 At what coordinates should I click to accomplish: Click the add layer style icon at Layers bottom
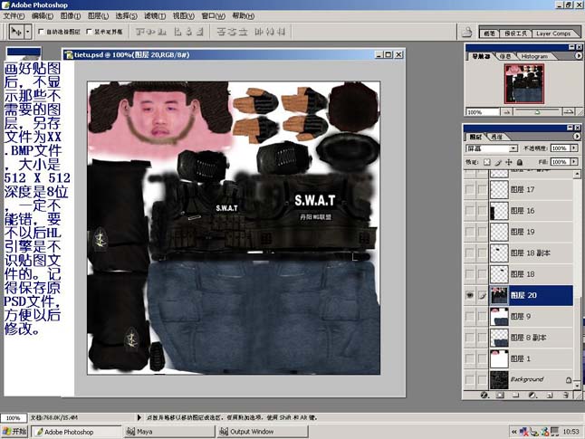484,395
